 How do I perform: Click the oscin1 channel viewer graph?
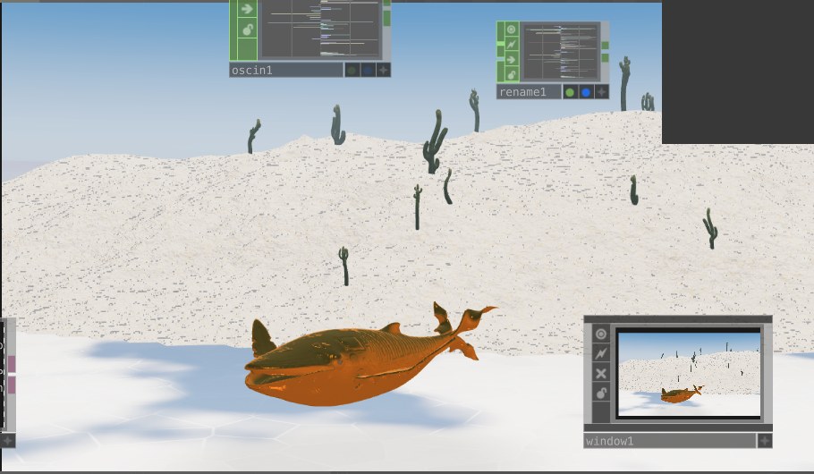[x=320, y=29]
